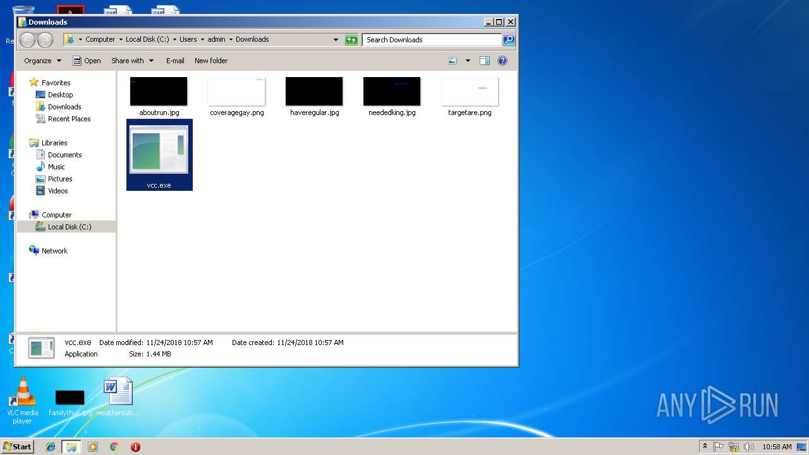Toggle the preview pane icon
This screenshot has height=455, width=809.
485,61
